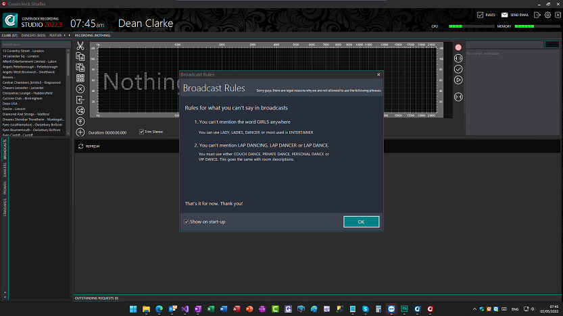Toggle the Rules checkbox in header
The width and height of the screenshot is (563, 316).
click(480, 14)
